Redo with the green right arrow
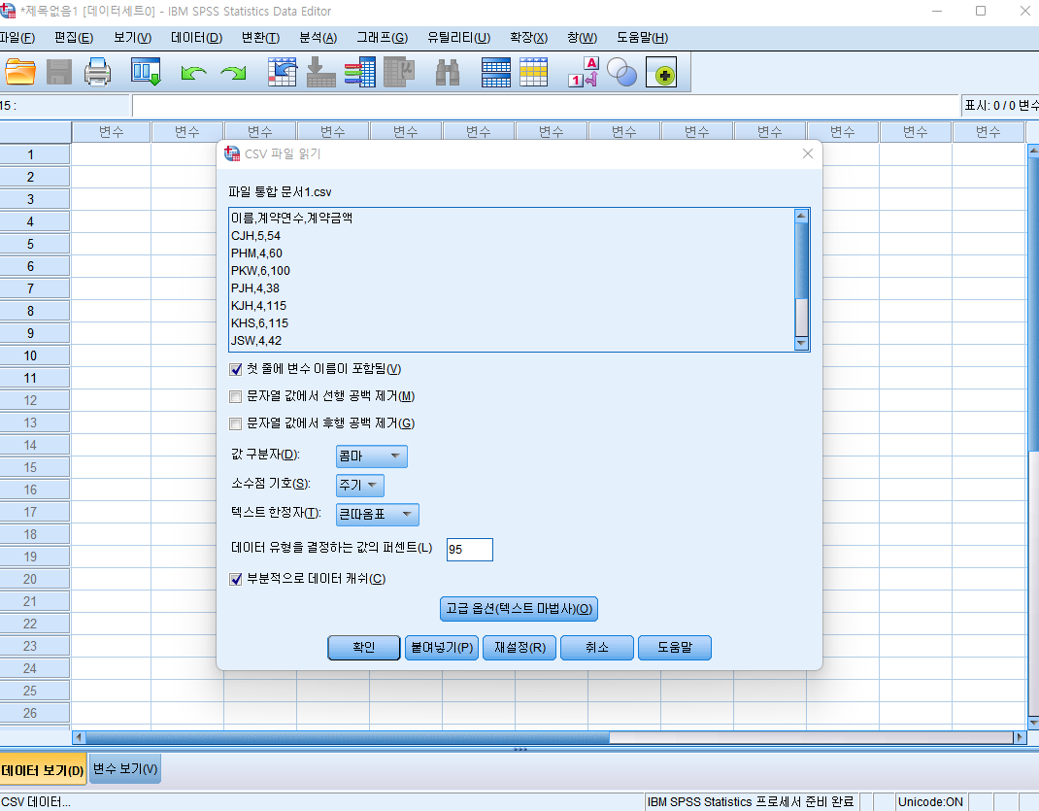1039x811 pixels. pos(233,72)
